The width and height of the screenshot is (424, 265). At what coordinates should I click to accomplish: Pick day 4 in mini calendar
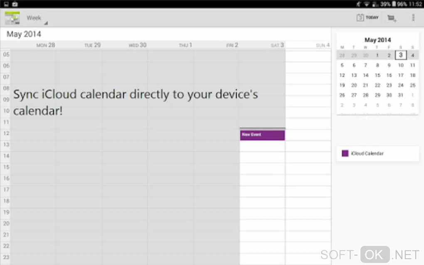(x=413, y=55)
